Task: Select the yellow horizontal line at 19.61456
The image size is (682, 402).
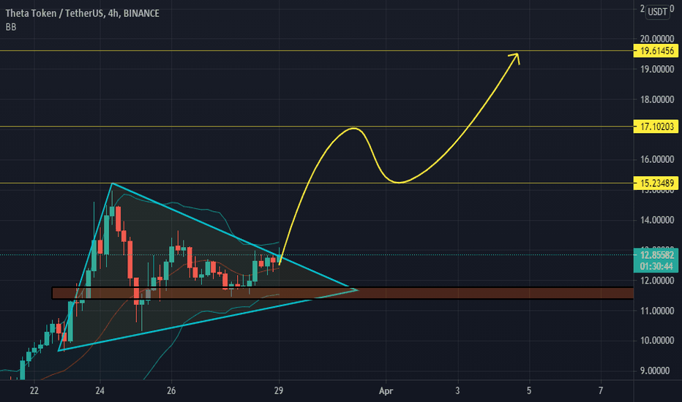Action: tap(317, 51)
